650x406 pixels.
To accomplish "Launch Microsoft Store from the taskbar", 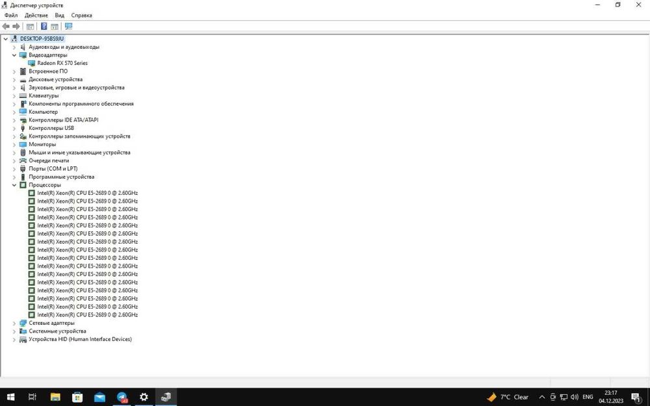I will pos(77,397).
